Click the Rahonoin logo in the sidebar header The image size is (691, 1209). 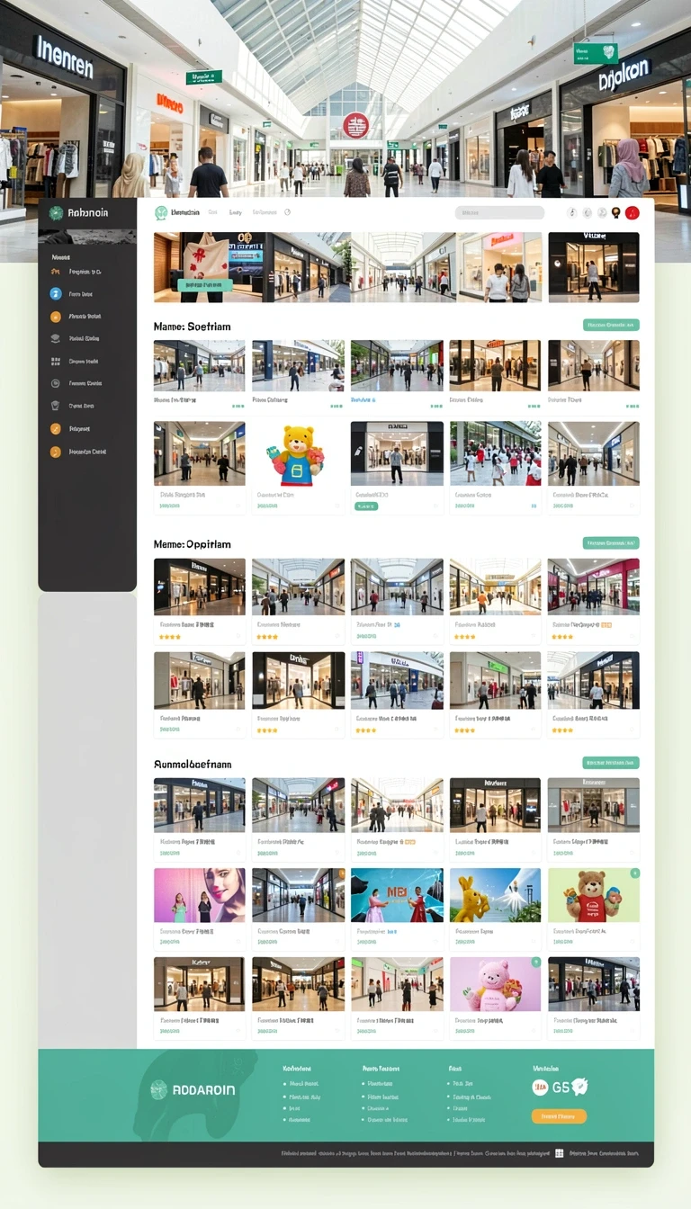(x=78, y=213)
